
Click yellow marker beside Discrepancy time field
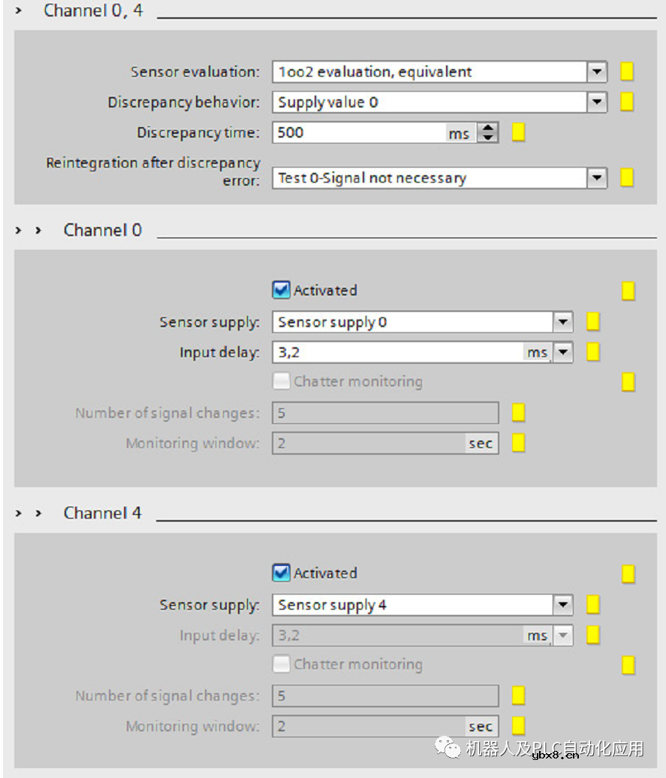(x=518, y=133)
